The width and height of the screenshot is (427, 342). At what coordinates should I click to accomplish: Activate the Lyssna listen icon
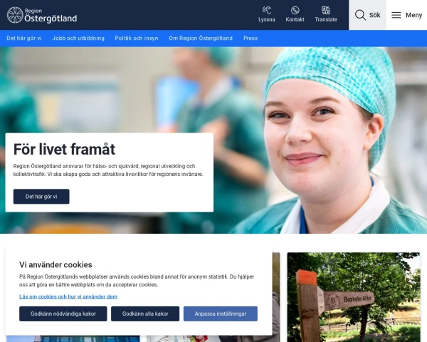(267, 14)
